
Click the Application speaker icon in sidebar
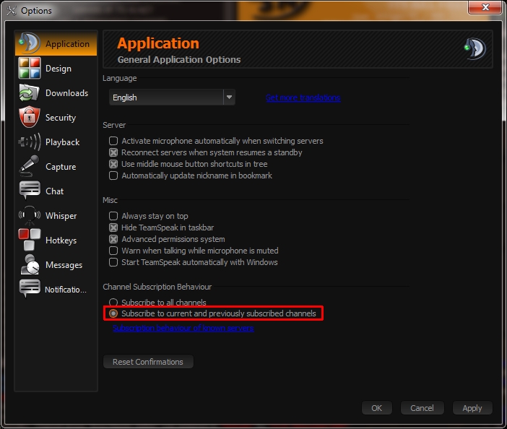coord(29,43)
